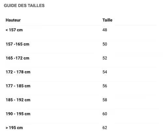Click size value 62
The height and width of the screenshot is (133, 163).
pyautogui.click(x=105, y=128)
